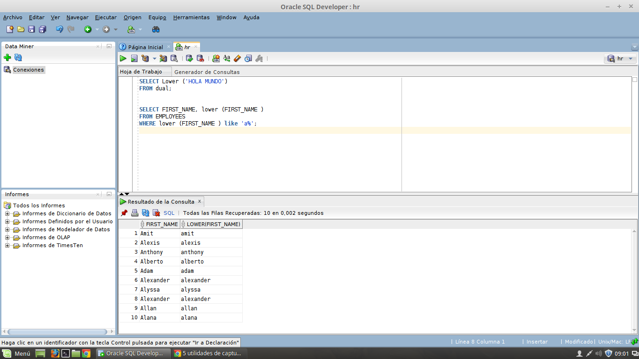This screenshot has height=359, width=639.
Task: Add a Data Miner connection with green plus
Action: (7, 58)
